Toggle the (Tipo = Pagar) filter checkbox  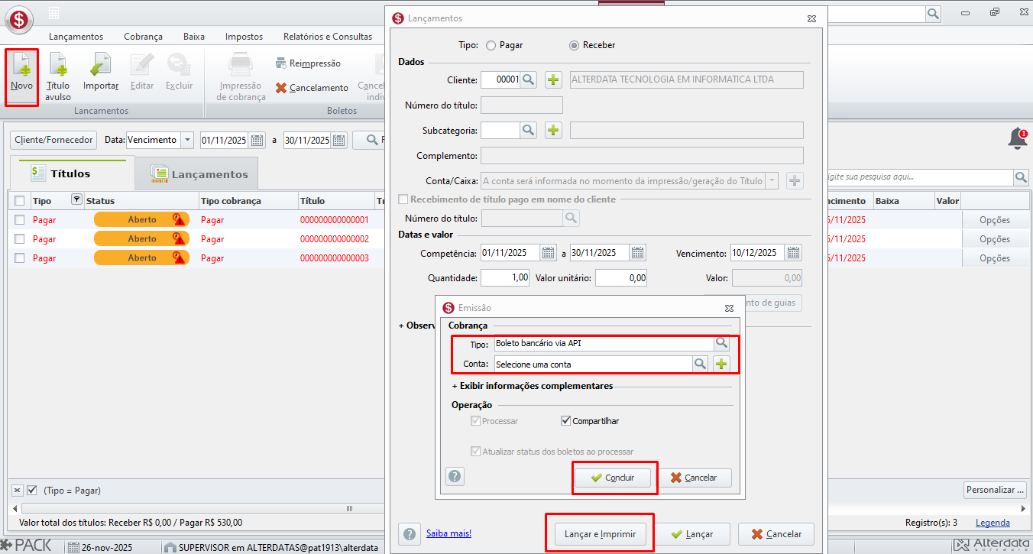click(x=32, y=491)
